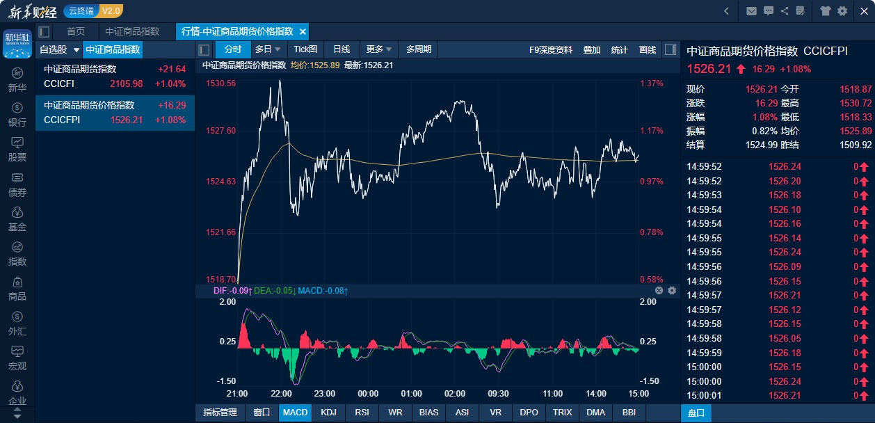Open F9深度资料 for this index
The height and width of the screenshot is (423, 875).
point(550,49)
